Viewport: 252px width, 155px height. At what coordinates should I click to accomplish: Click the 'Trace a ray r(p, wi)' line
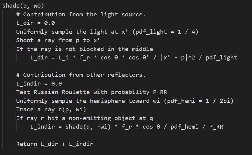[x=51, y=110]
